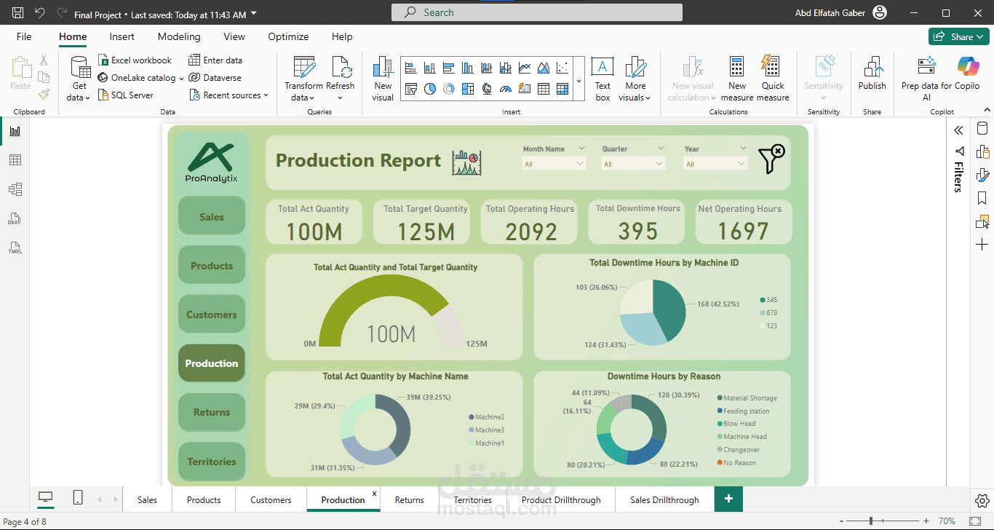Click the Sales navigation button

(x=212, y=217)
